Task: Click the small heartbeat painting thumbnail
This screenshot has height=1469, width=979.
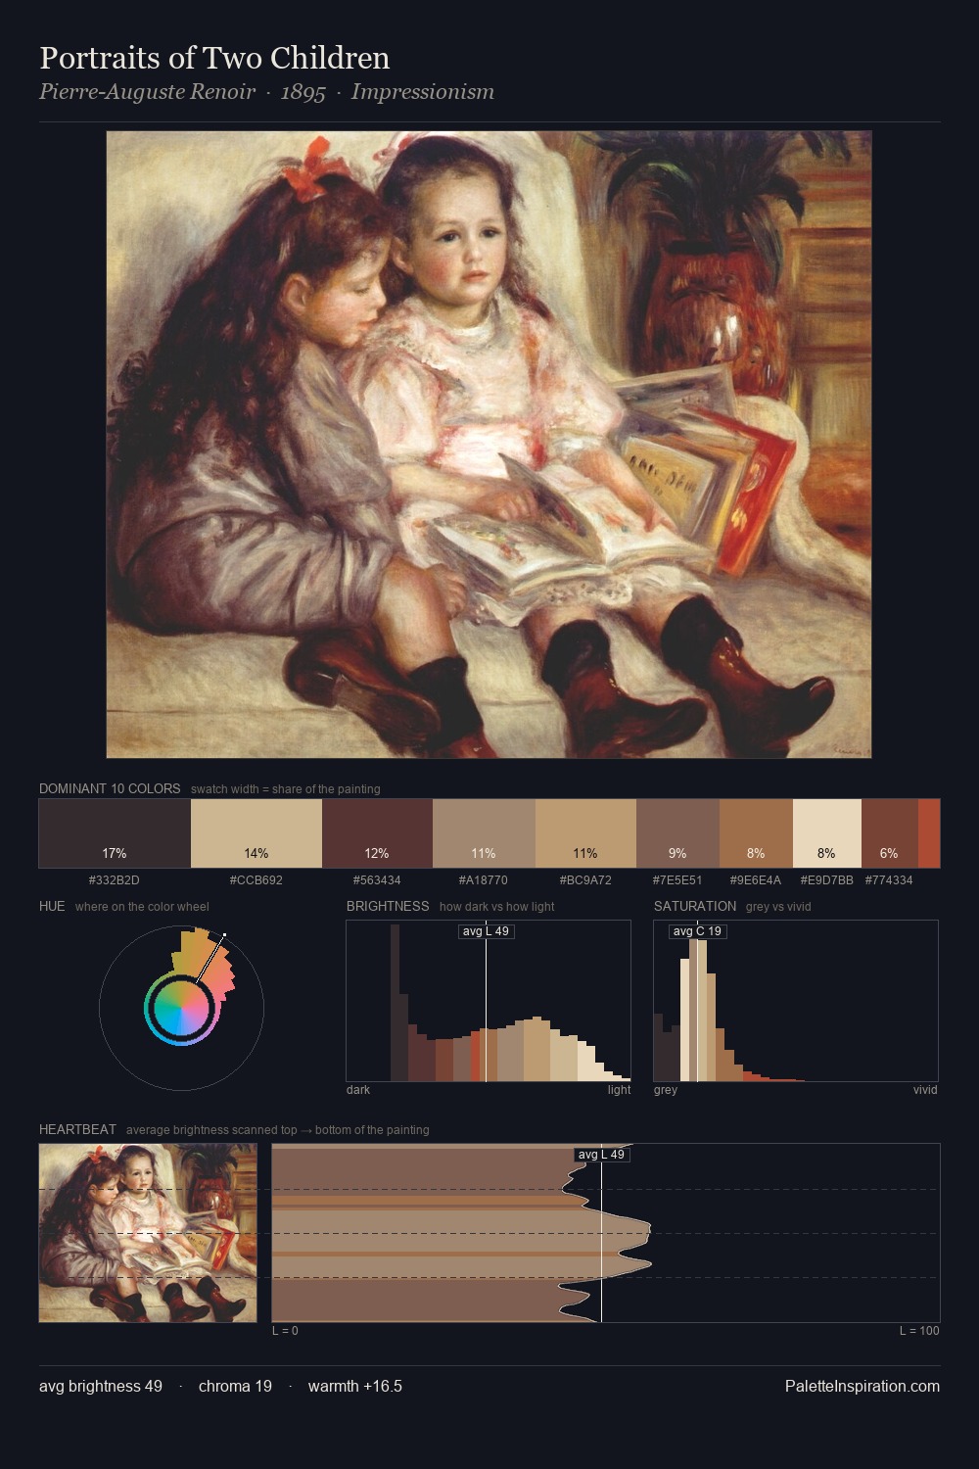Action: (148, 1233)
